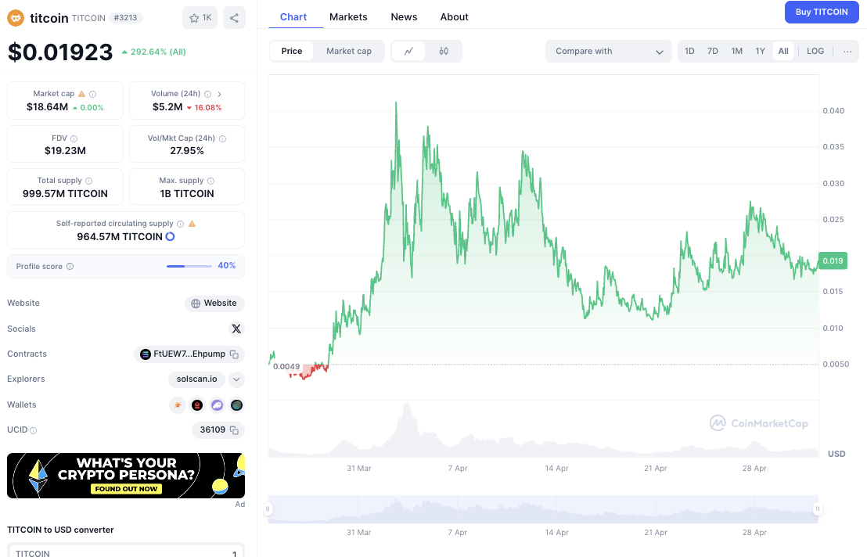Screen dimensions: 867x557
Task: Grab left handle of range selector
Action: [x=268, y=509]
